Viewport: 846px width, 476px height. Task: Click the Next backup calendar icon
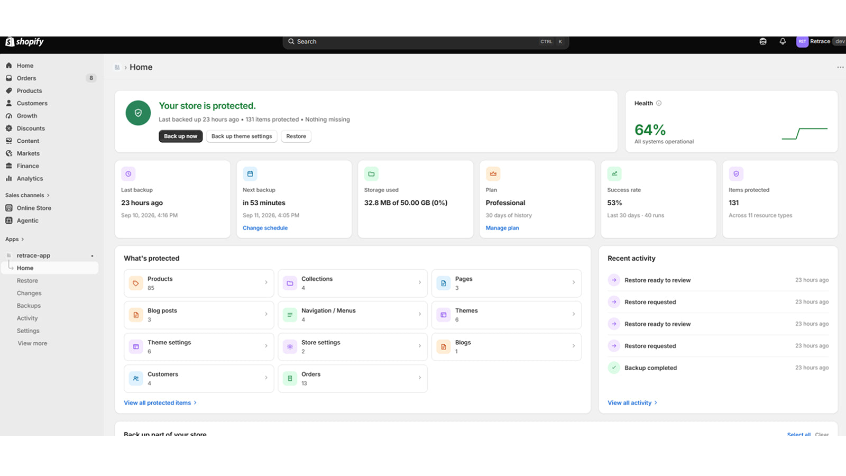point(250,173)
